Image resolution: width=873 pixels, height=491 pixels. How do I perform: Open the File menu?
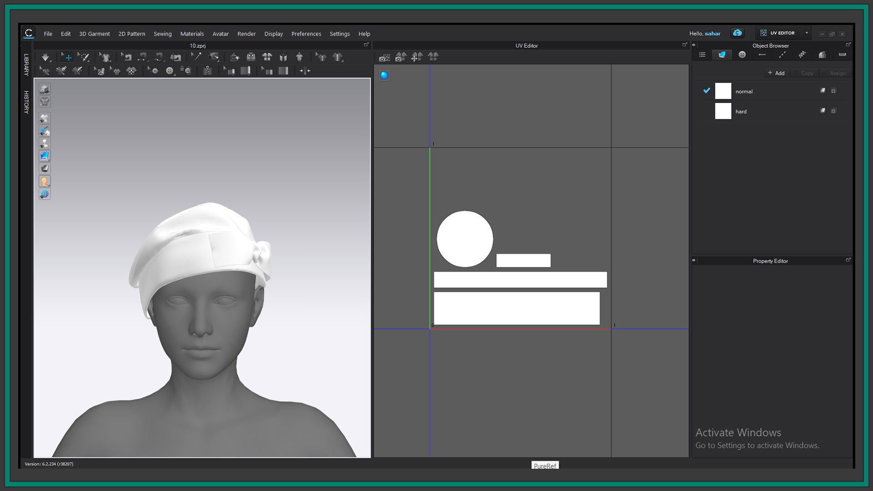(48, 34)
